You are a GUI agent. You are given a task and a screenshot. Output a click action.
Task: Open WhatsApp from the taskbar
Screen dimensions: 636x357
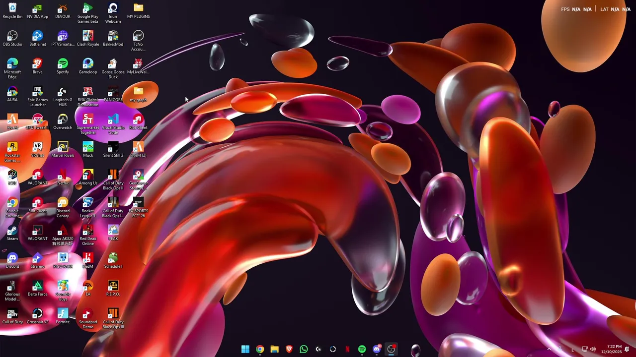(304, 349)
